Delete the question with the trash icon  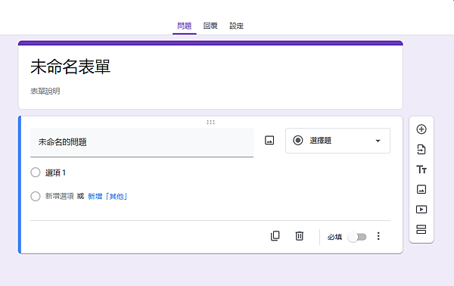coord(300,236)
